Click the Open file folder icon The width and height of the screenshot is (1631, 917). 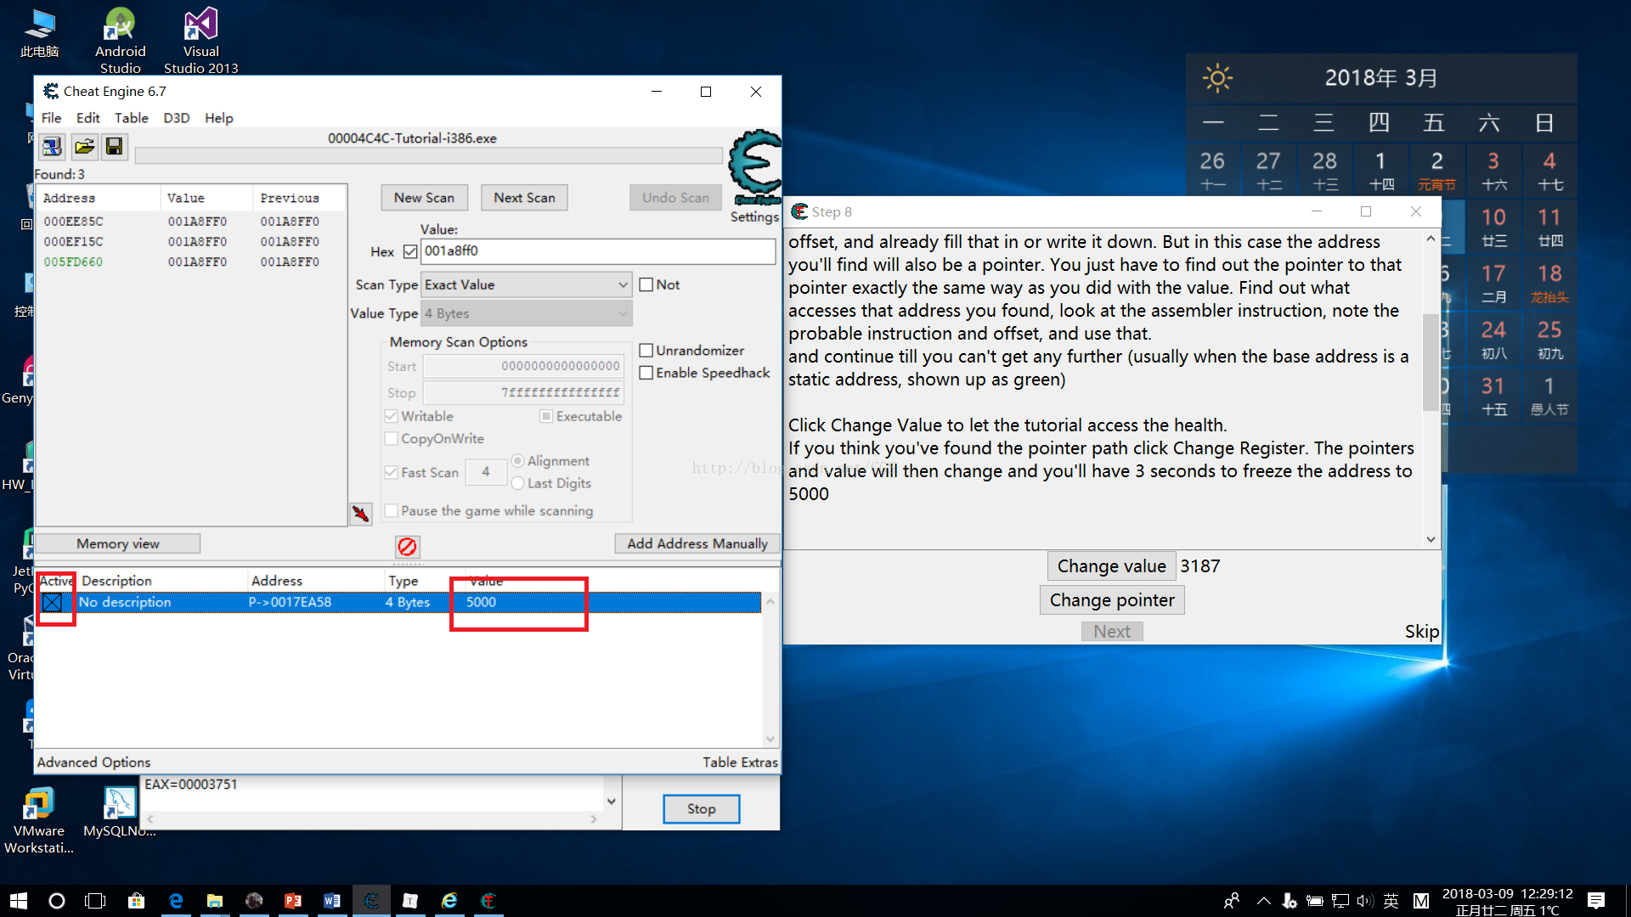[83, 147]
